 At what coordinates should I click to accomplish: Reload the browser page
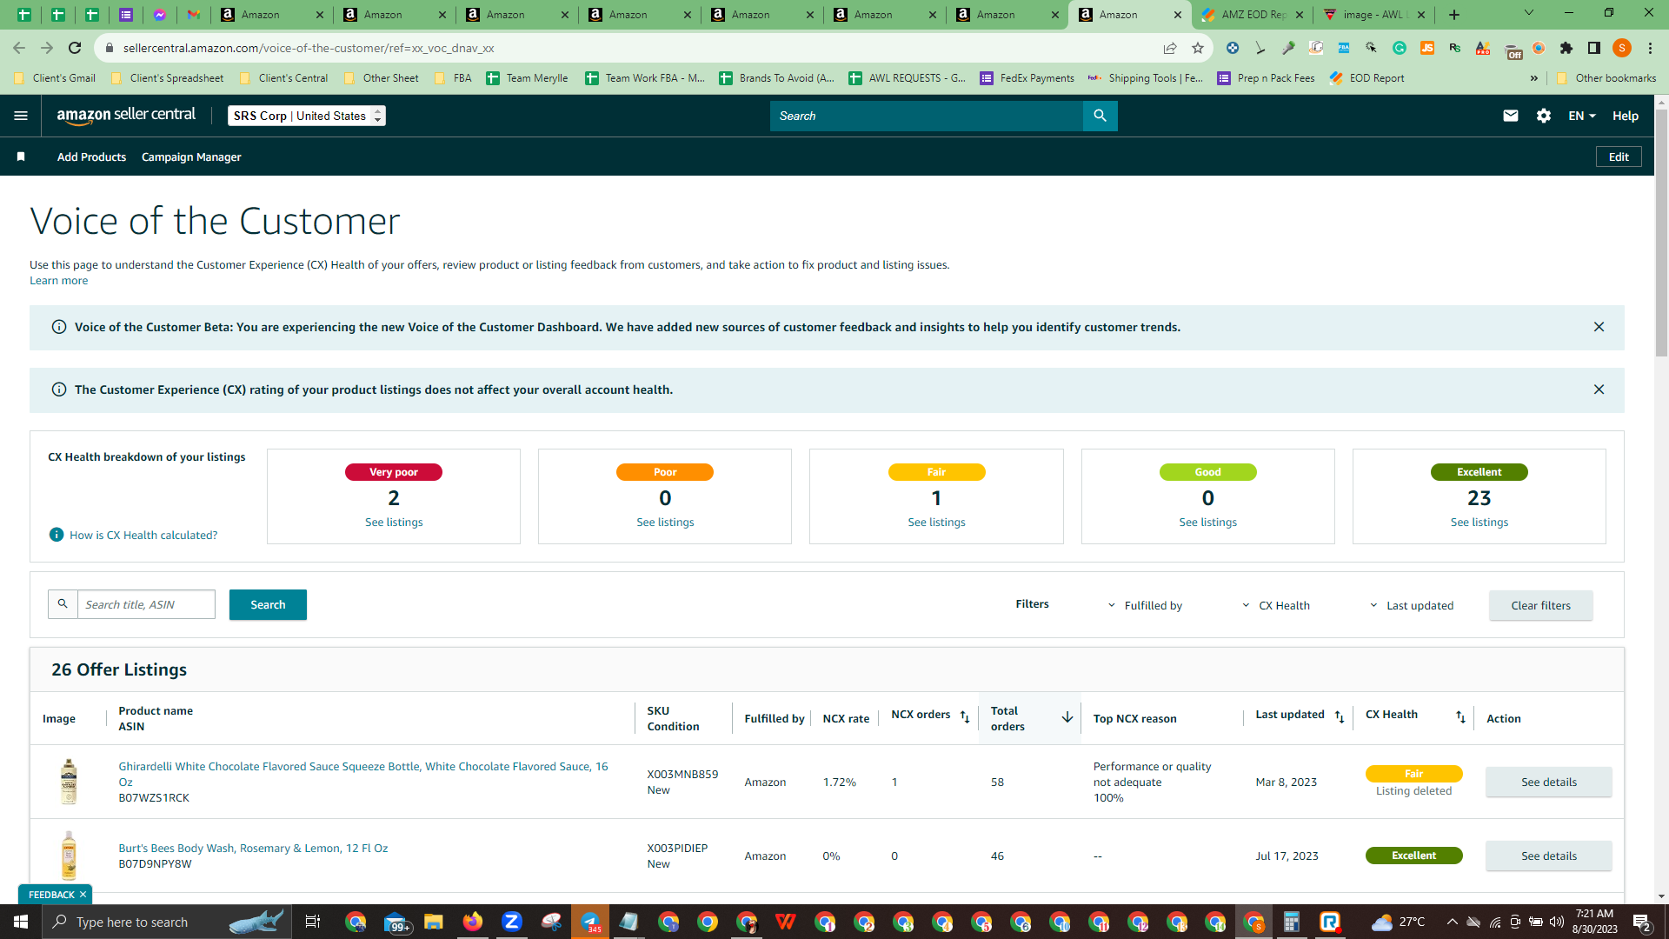tap(75, 48)
